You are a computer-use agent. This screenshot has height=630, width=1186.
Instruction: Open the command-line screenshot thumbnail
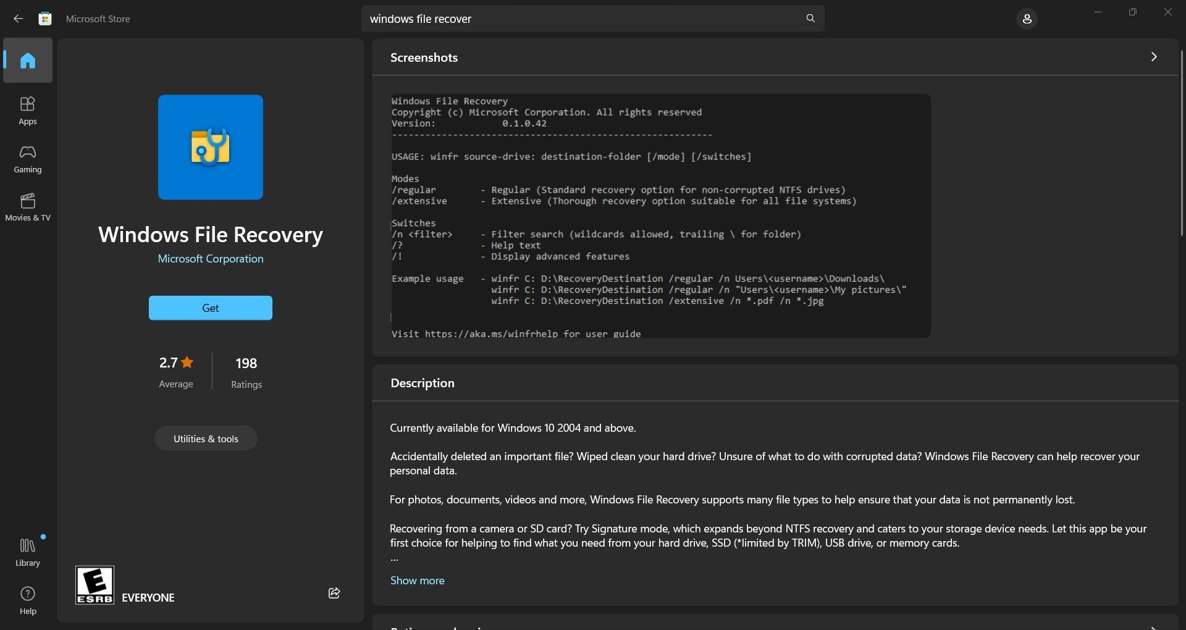(660, 216)
